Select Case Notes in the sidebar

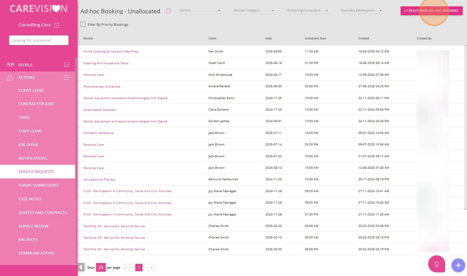(30, 199)
